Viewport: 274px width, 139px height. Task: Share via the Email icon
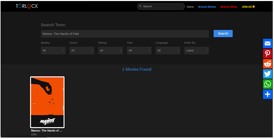(x=268, y=43)
